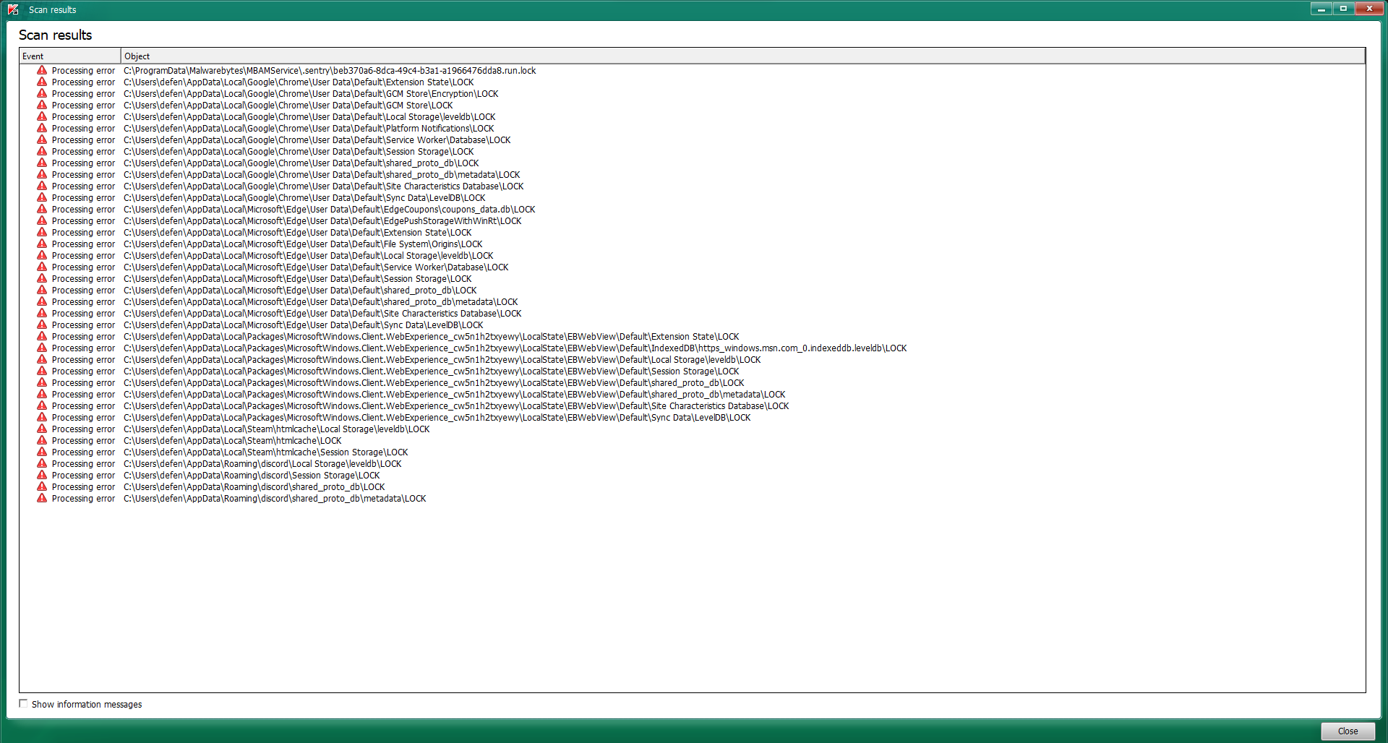Click the warning icon beside the windows.msn.com indexeddb row
This screenshot has width=1388, height=743.
(42, 348)
